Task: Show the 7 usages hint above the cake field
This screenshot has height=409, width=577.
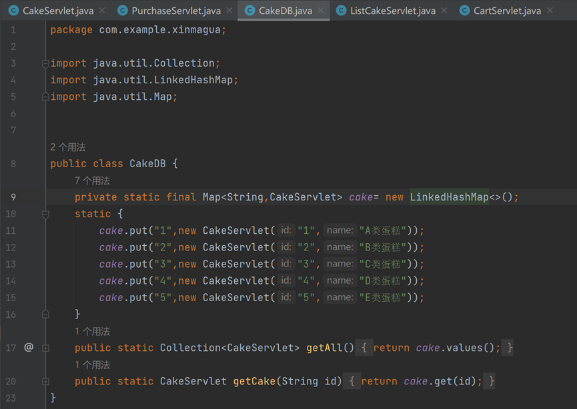Action: pyautogui.click(x=92, y=181)
